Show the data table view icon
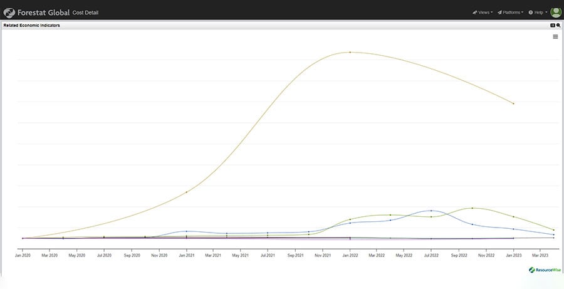Image resolution: width=564 pixels, height=289 pixels. click(x=553, y=26)
